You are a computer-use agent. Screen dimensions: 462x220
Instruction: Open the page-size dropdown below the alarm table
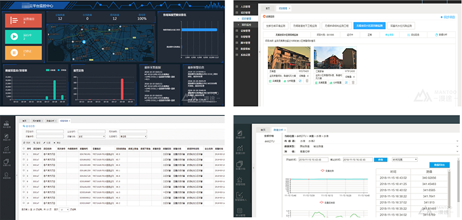pyautogui.click(x=64, y=209)
